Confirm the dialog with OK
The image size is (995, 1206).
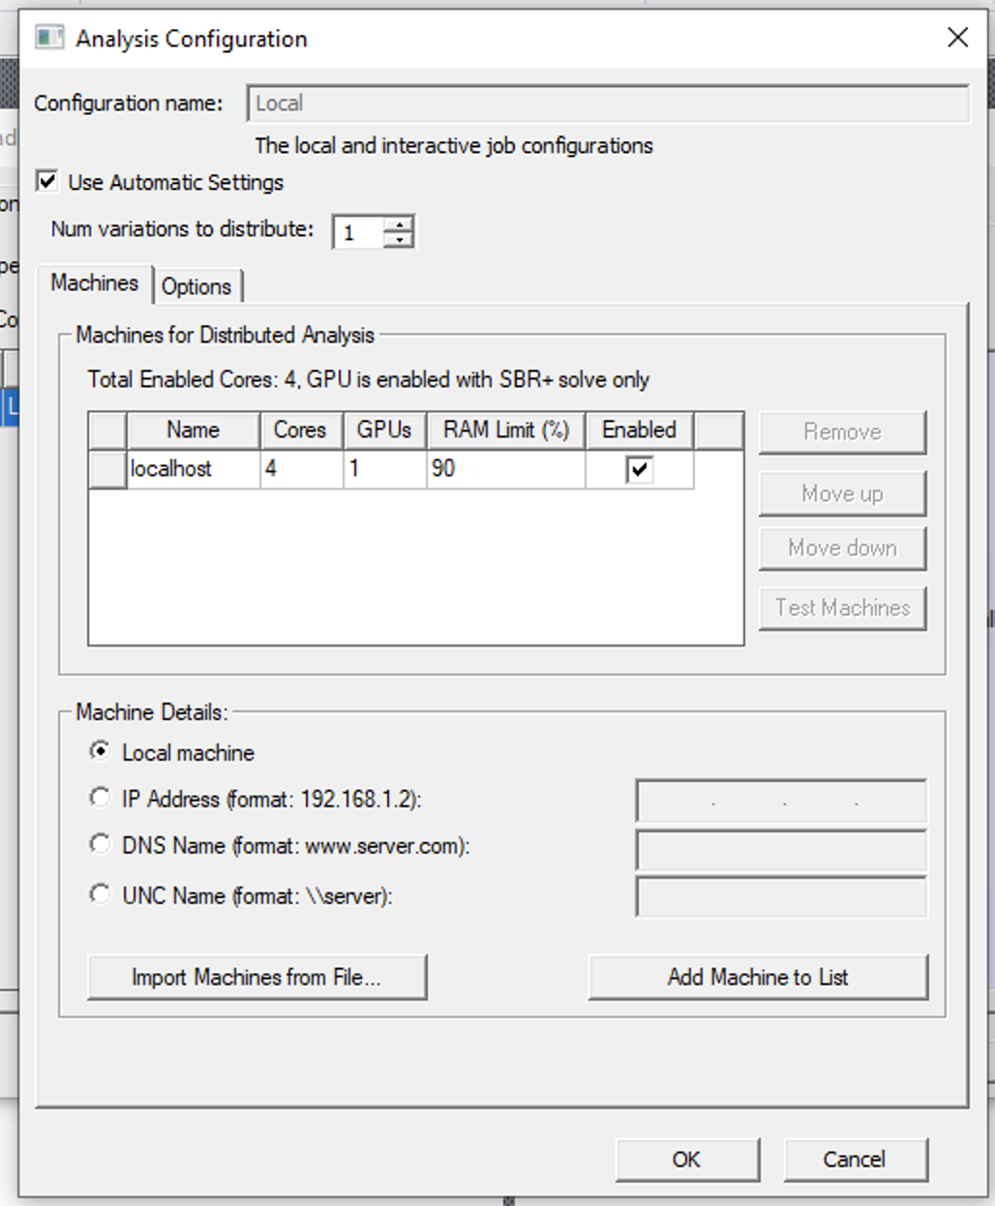tap(686, 1160)
